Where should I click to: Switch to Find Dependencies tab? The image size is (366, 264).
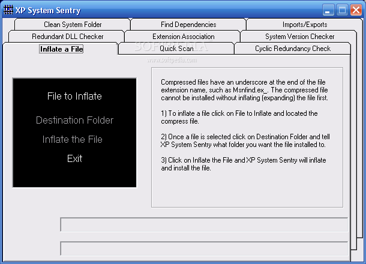click(x=188, y=25)
